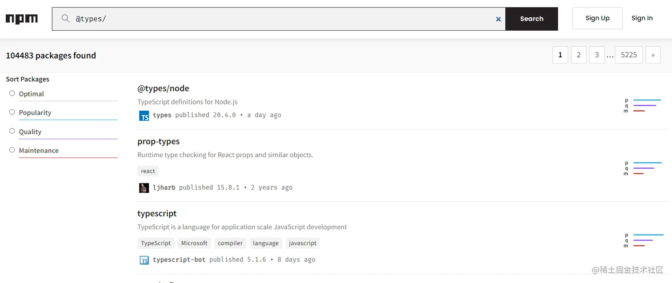Clear the search box with the X icon
Screen dimensions: 672x283
[x=498, y=19]
